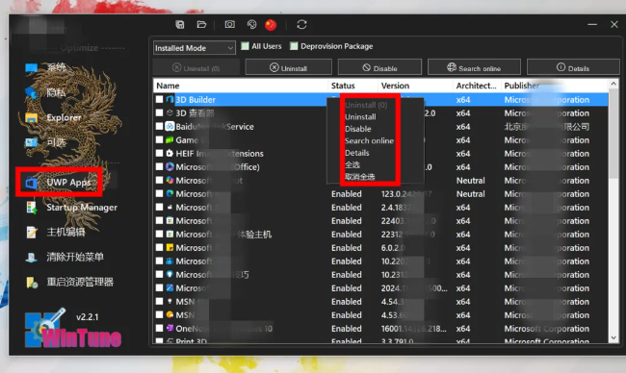
Task: Click the 3D Builder app icon
Action: click(170, 99)
